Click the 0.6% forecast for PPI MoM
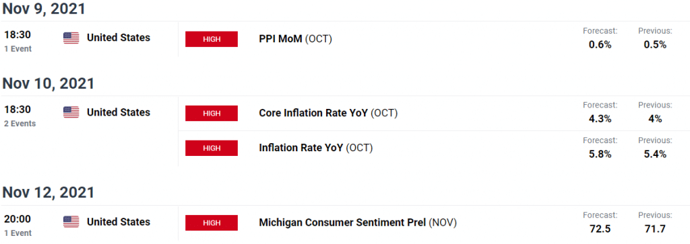 coord(600,44)
